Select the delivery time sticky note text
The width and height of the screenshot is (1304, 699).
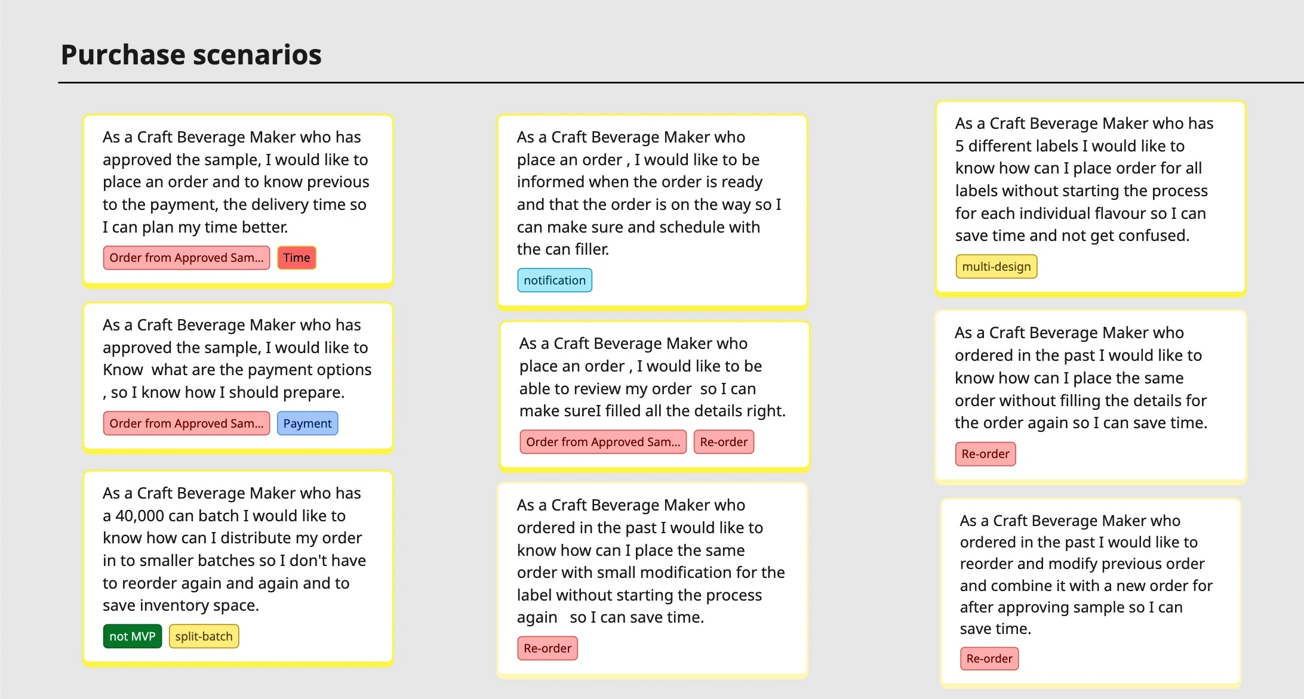235,182
